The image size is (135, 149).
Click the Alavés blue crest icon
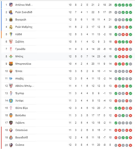[x=11, y=79]
